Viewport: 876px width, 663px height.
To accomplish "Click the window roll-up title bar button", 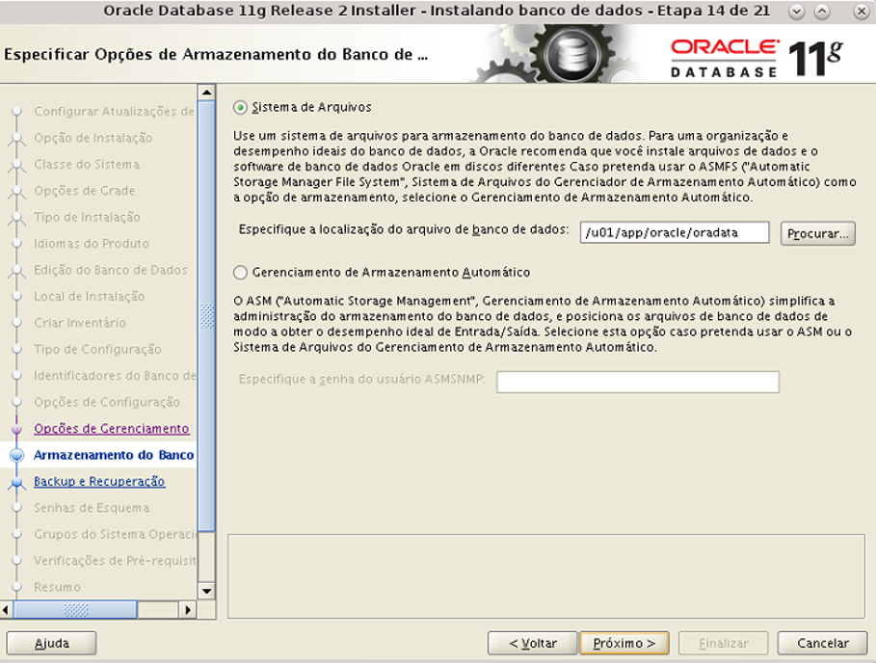I will [x=822, y=12].
